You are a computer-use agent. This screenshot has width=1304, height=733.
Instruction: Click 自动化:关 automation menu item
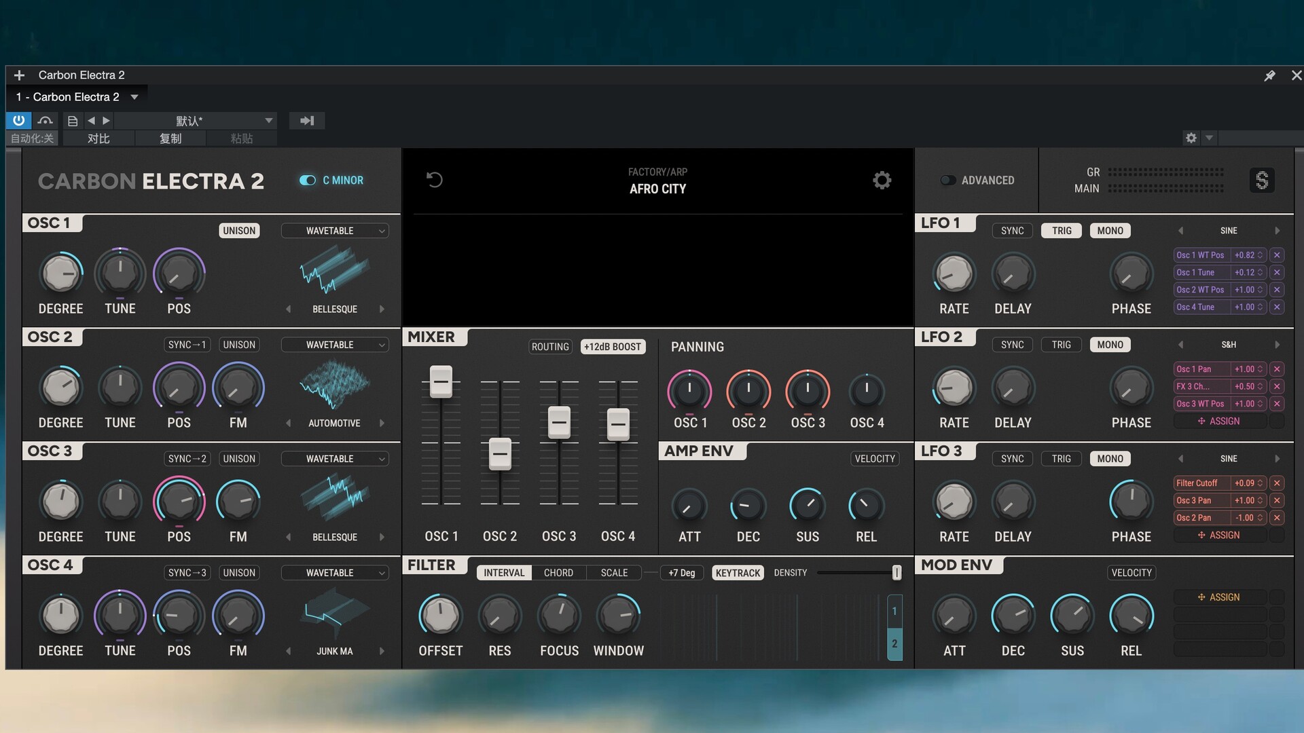coord(32,138)
